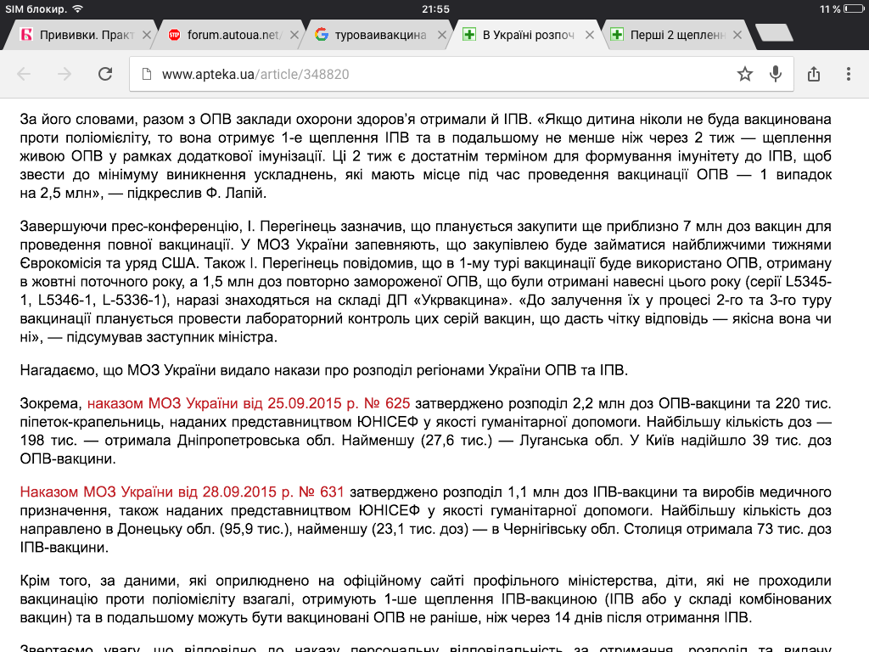The image size is (869, 652).
Task: Close the forum.autoua.net tab
Action: 295,35
